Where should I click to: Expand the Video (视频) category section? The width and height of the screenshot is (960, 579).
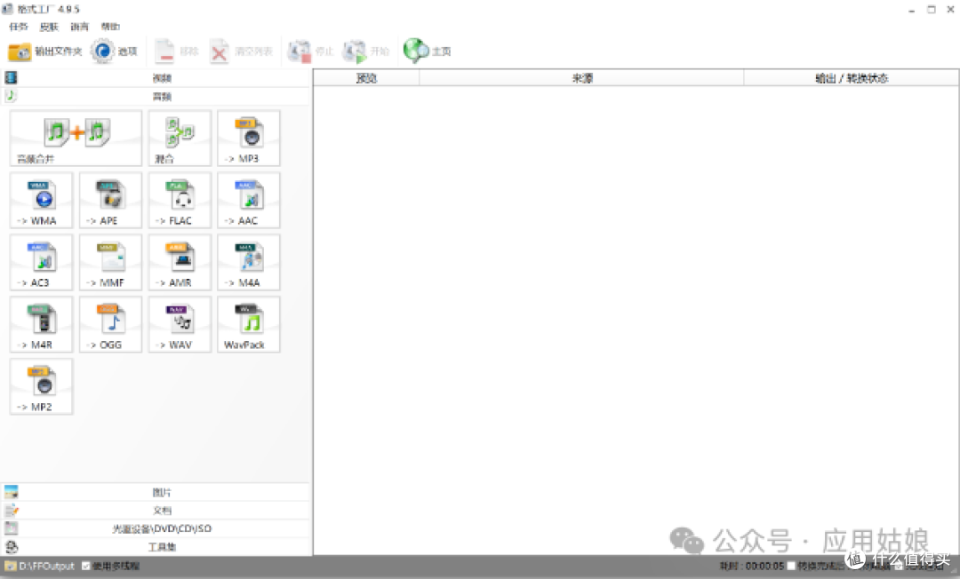[156, 78]
